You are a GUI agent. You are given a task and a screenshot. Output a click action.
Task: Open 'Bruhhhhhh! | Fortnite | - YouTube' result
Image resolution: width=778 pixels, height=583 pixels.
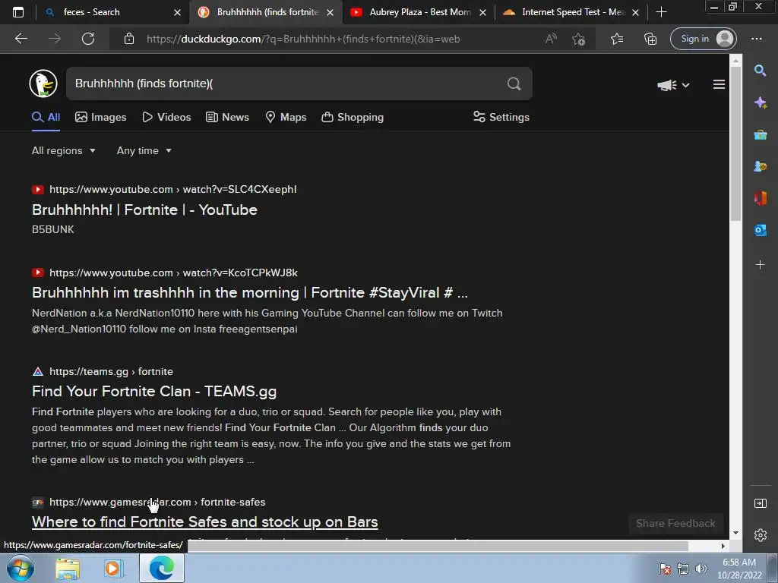pos(144,210)
